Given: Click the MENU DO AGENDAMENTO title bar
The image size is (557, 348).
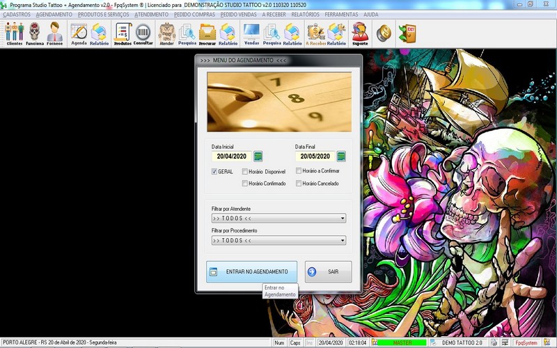Looking at the screenshot, I should tap(278, 61).
